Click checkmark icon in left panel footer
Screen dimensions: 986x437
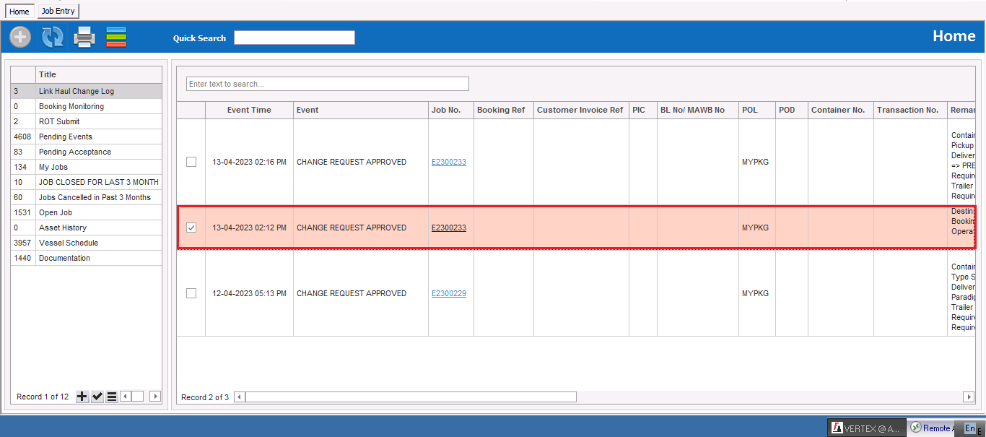coord(97,397)
